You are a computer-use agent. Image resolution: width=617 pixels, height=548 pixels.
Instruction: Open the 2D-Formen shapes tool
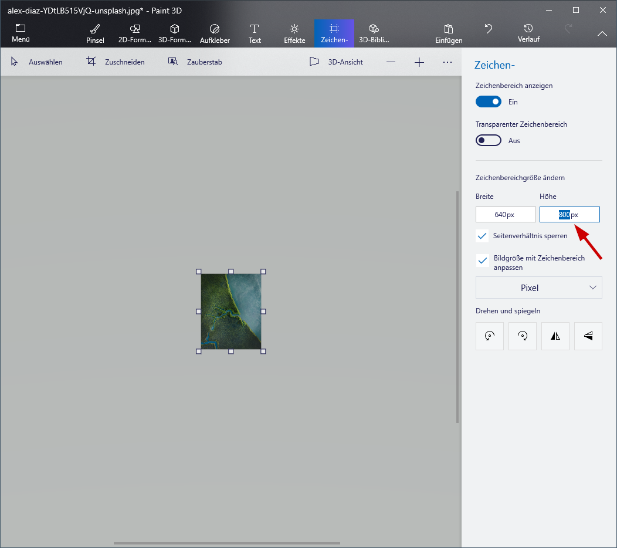pos(135,33)
